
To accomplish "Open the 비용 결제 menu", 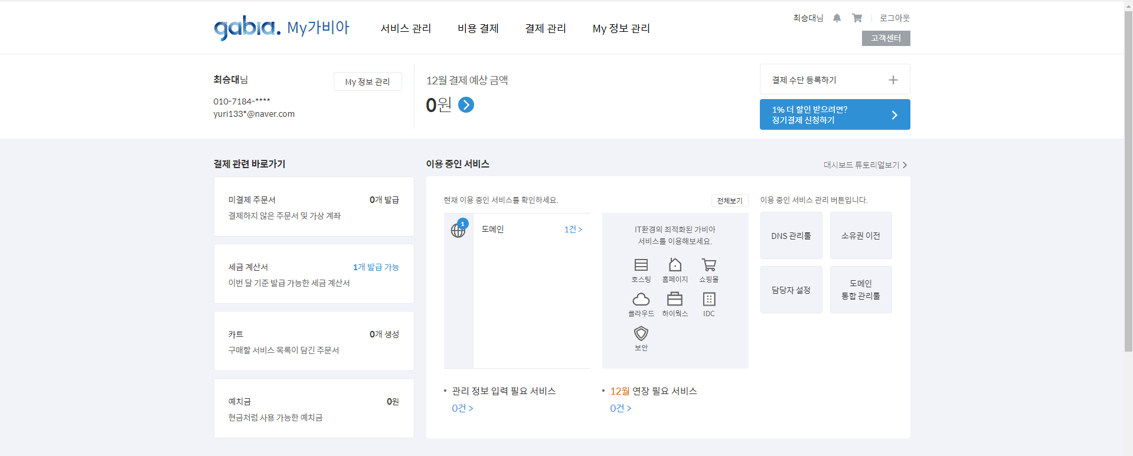I will pyautogui.click(x=478, y=28).
